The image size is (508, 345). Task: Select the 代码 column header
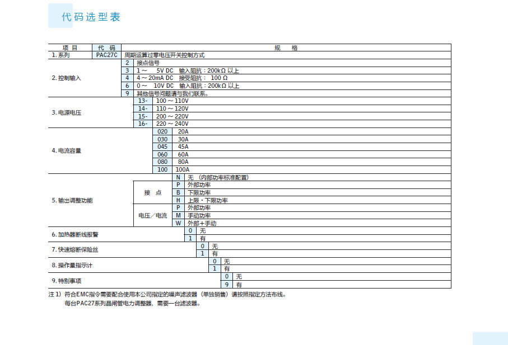point(106,48)
